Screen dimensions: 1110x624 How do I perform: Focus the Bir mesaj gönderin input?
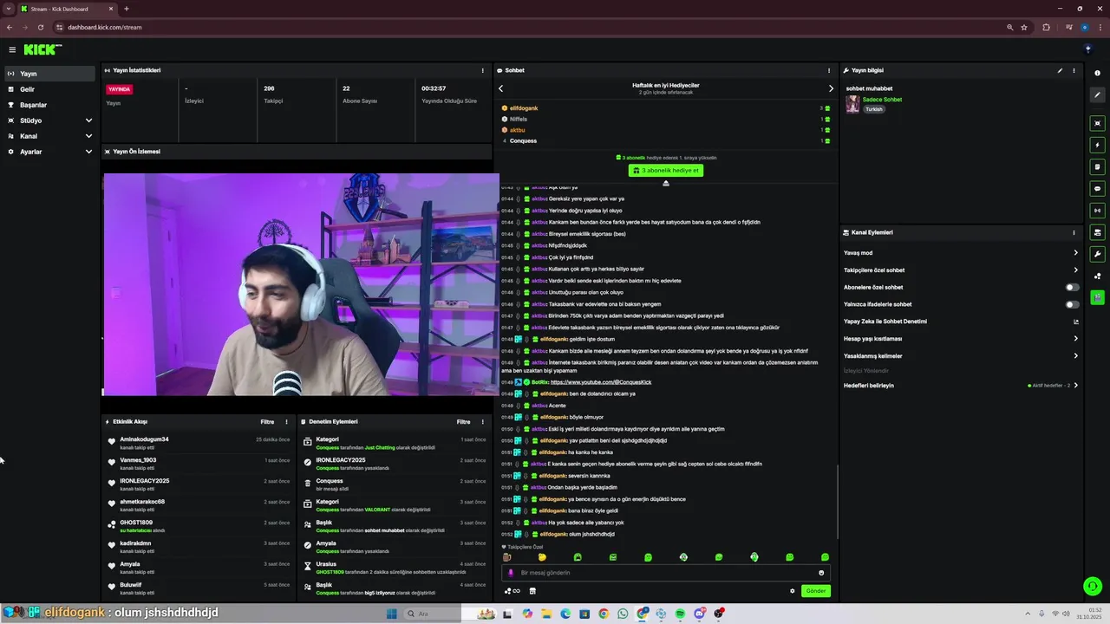tap(666, 573)
